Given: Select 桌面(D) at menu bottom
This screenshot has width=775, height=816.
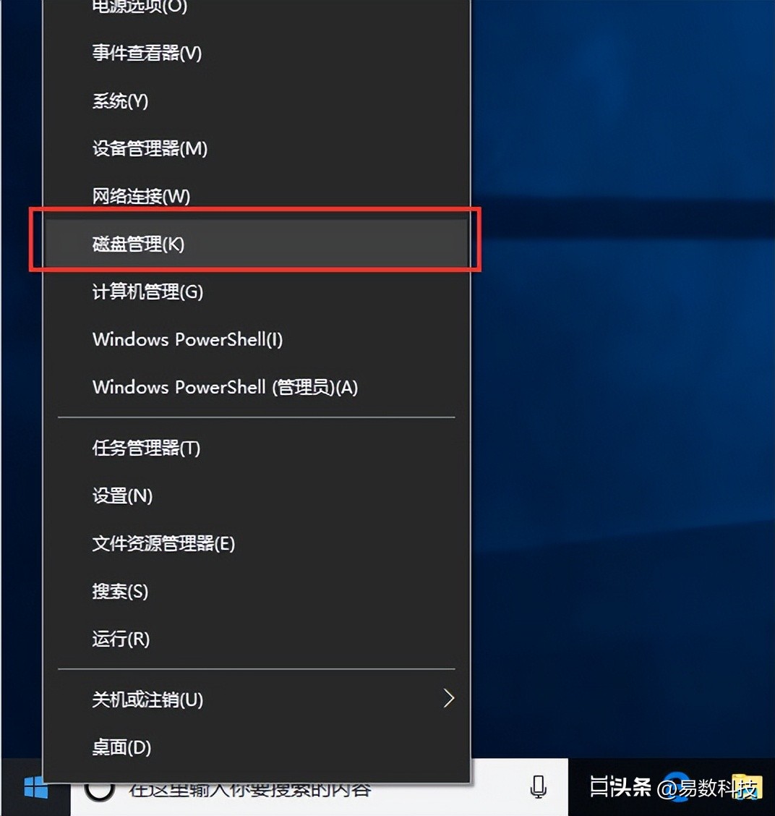Looking at the screenshot, I should click(121, 747).
